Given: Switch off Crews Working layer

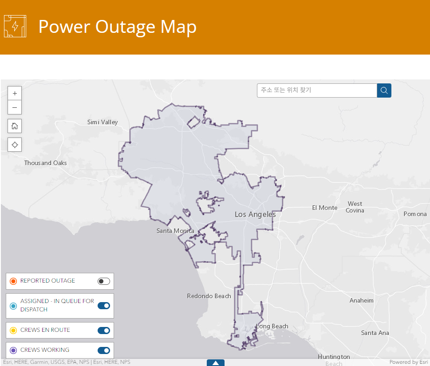Looking at the screenshot, I should (x=104, y=350).
